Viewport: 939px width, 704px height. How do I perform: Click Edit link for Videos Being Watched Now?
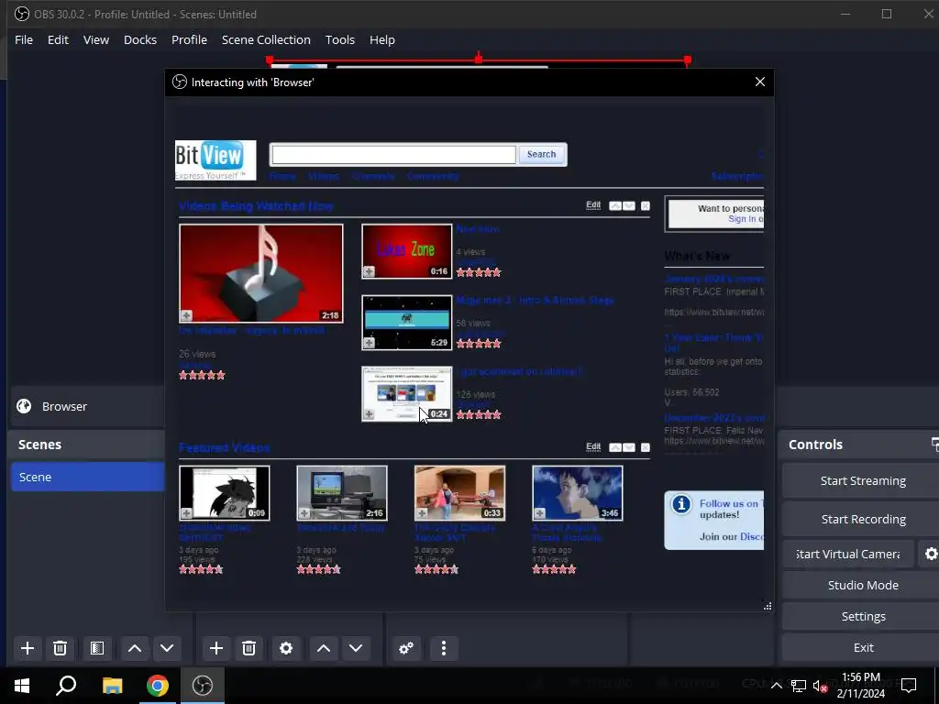click(593, 205)
